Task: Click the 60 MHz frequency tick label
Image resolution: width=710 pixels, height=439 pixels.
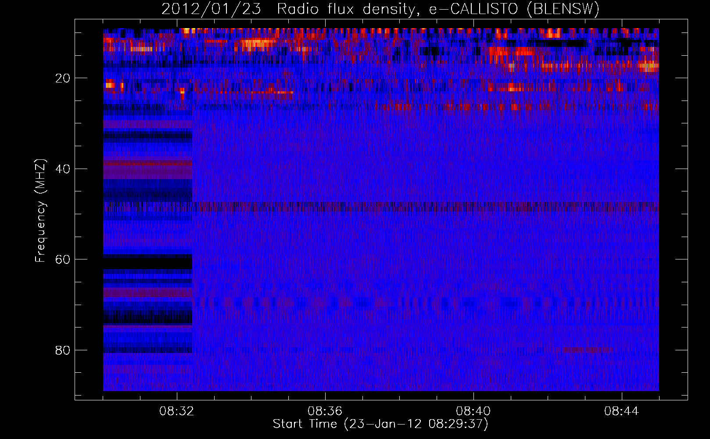Action: [x=63, y=259]
